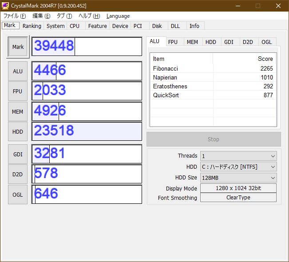Switch to the Ranking tab
Image resolution: width=289 pixels, height=262 pixels.
32,26
